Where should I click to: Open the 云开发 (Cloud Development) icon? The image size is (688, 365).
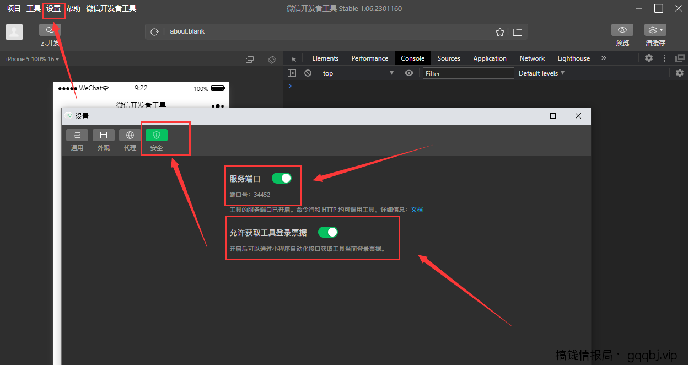pos(50,30)
